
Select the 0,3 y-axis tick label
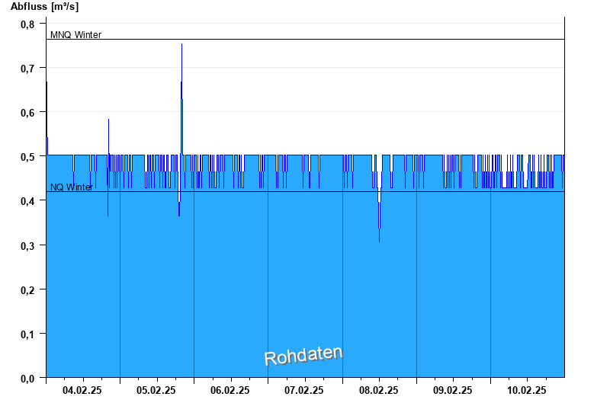coord(27,245)
